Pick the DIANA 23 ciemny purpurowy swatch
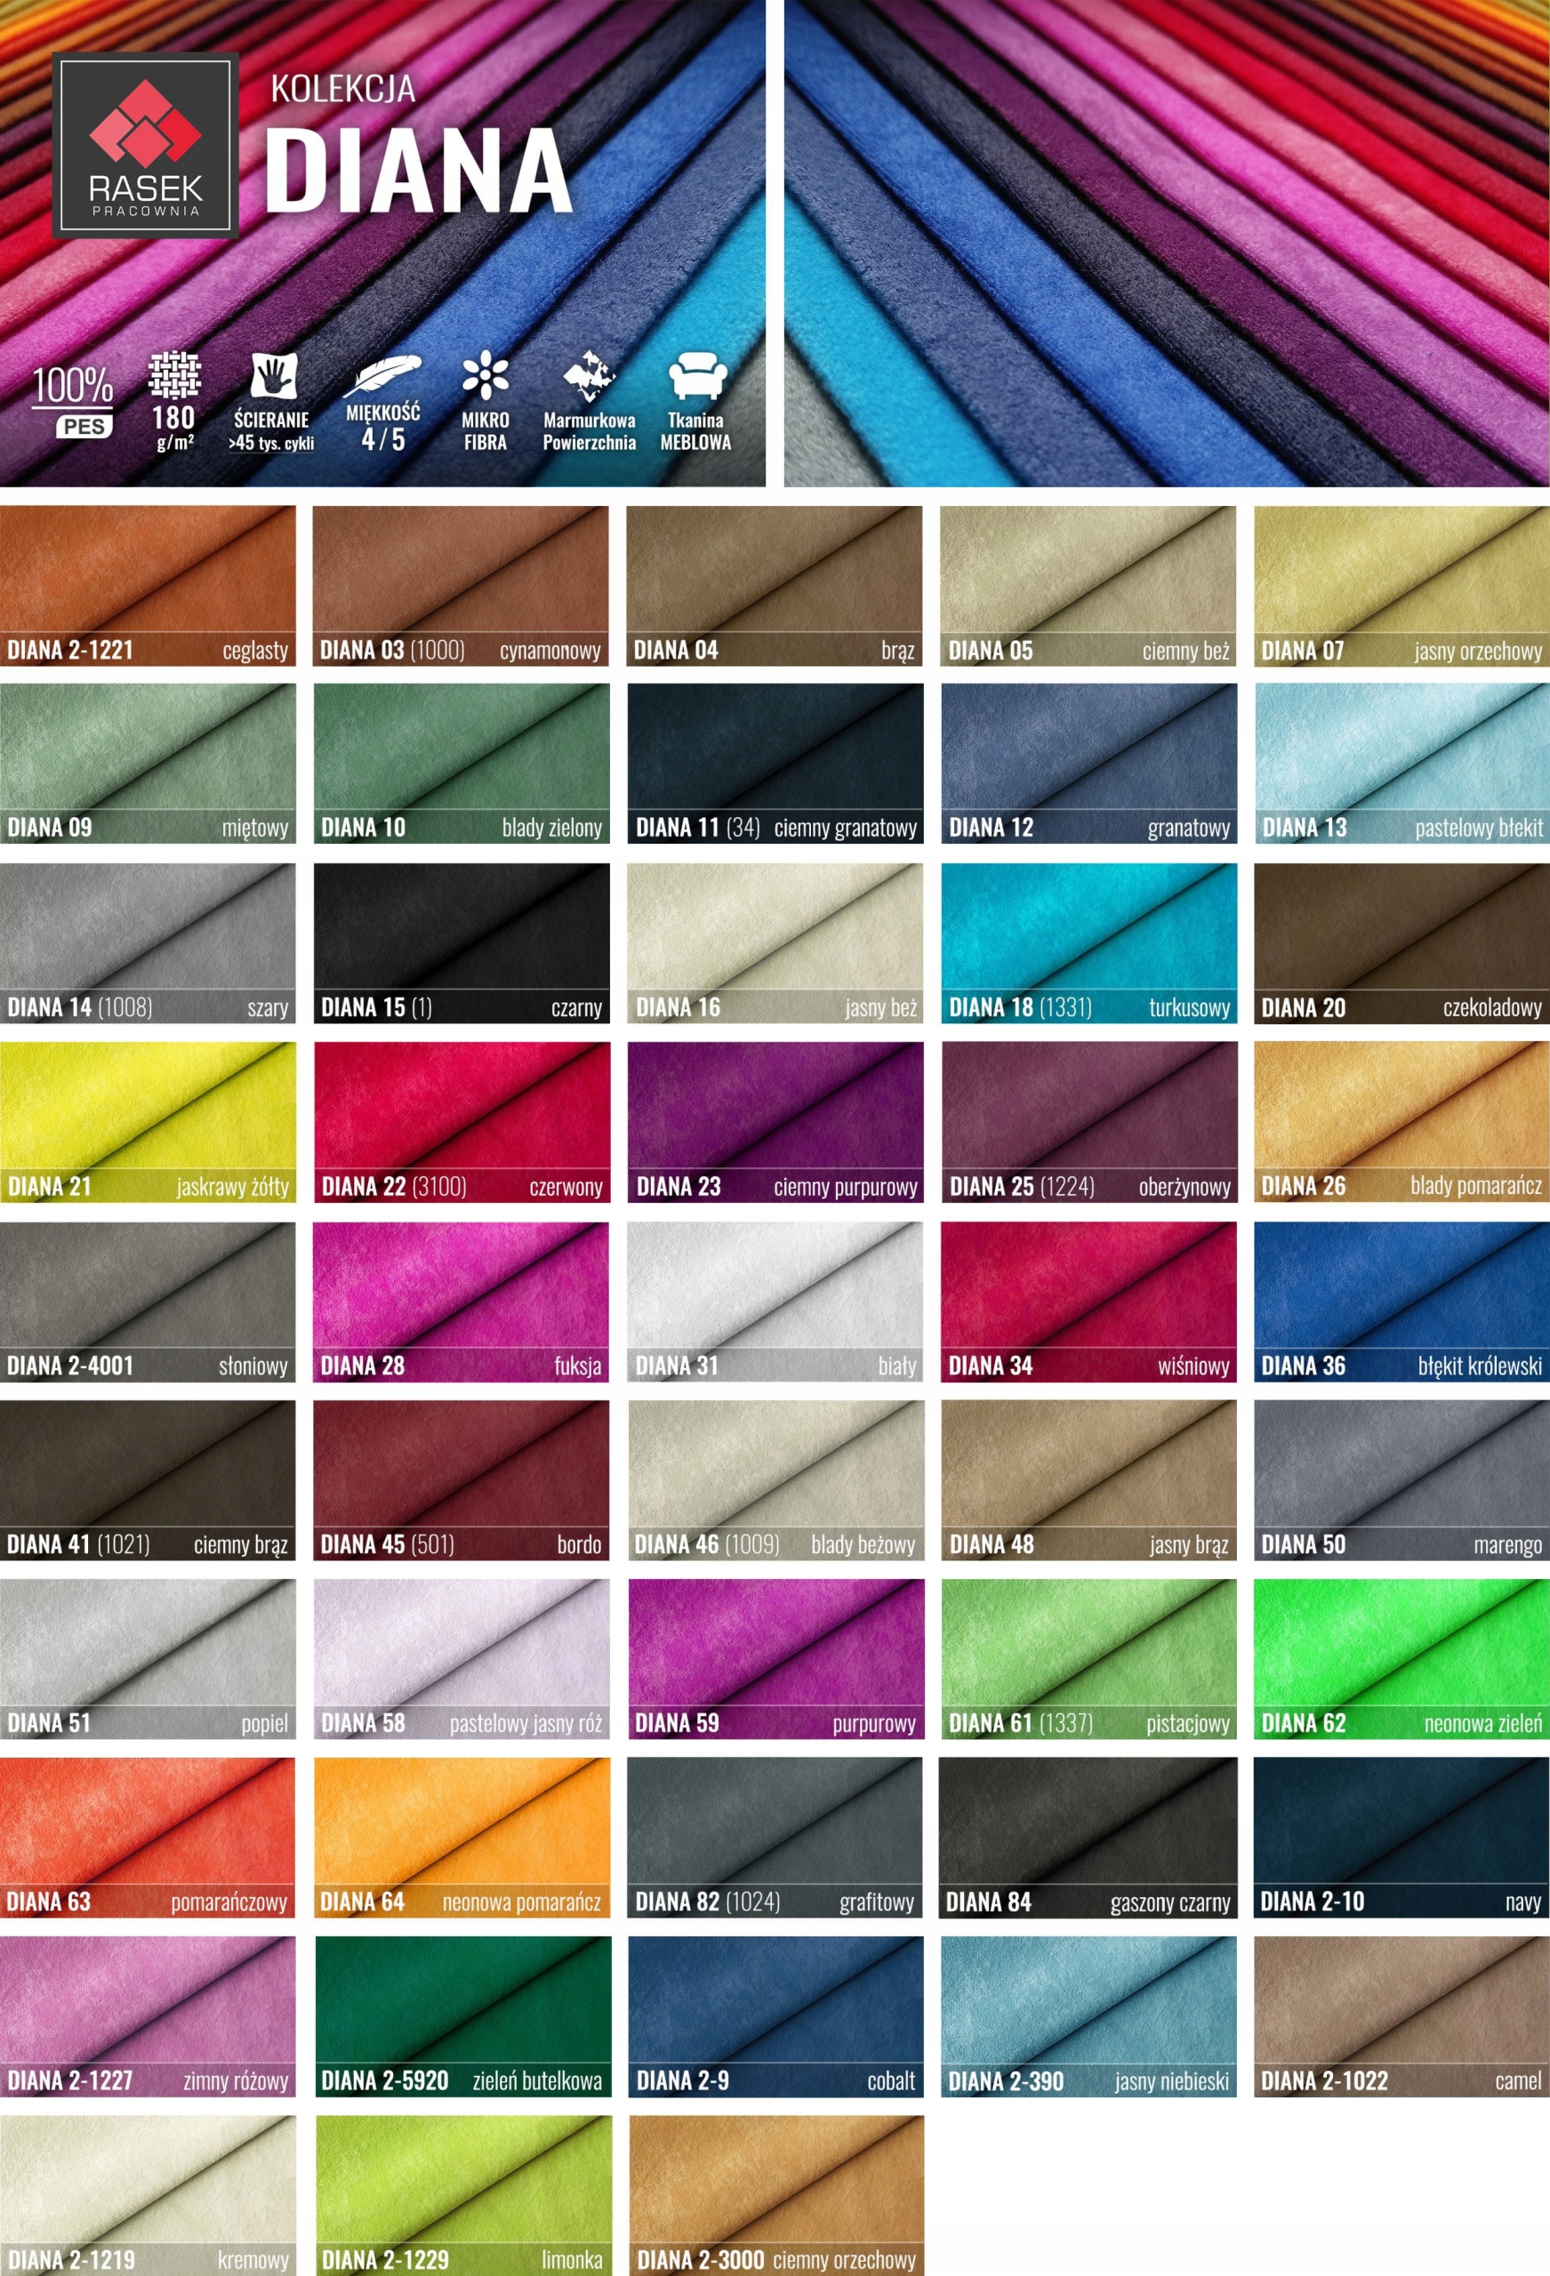The width and height of the screenshot is (1550, 2276). (775, 1122)
